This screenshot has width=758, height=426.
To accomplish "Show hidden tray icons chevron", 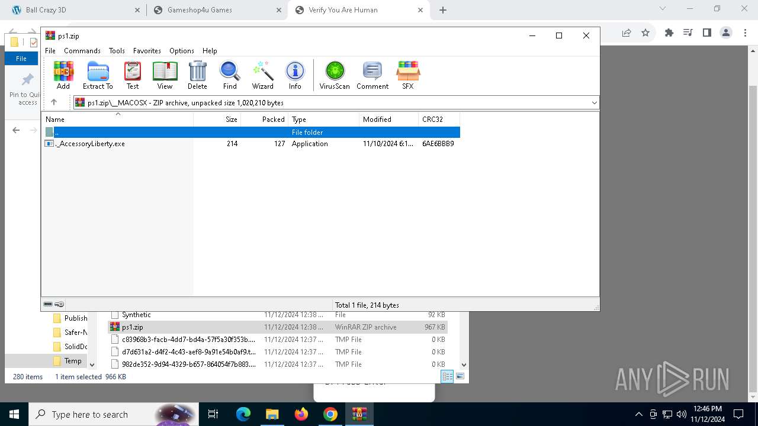I will click(638, 414).
